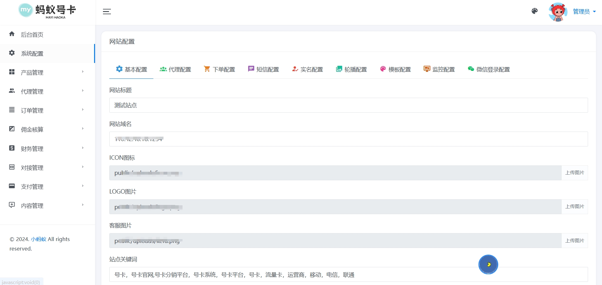Screen dimensions: 602x285
Task: Expand the 产品管理 submenu
Action: pos(83,72)
